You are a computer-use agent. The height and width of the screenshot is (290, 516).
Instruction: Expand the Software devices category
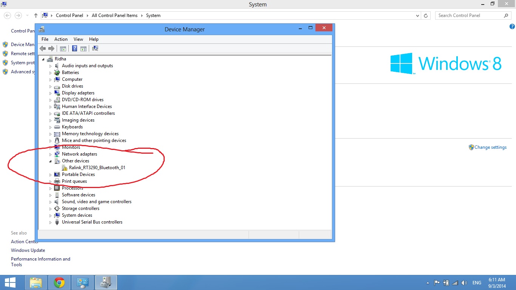pyautogui.click(x=50, y=195)
